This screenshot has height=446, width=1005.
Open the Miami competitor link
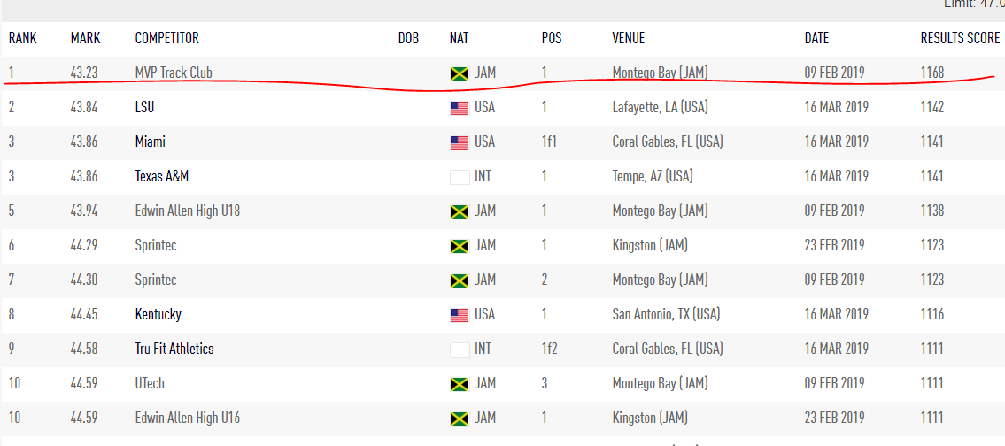(151, 142)
